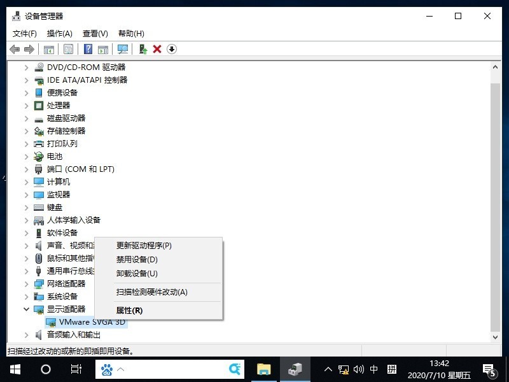Expand the 网络适配器 tree node
The width and height of the screenshot is (509, 382).
[x=26, y=284]
